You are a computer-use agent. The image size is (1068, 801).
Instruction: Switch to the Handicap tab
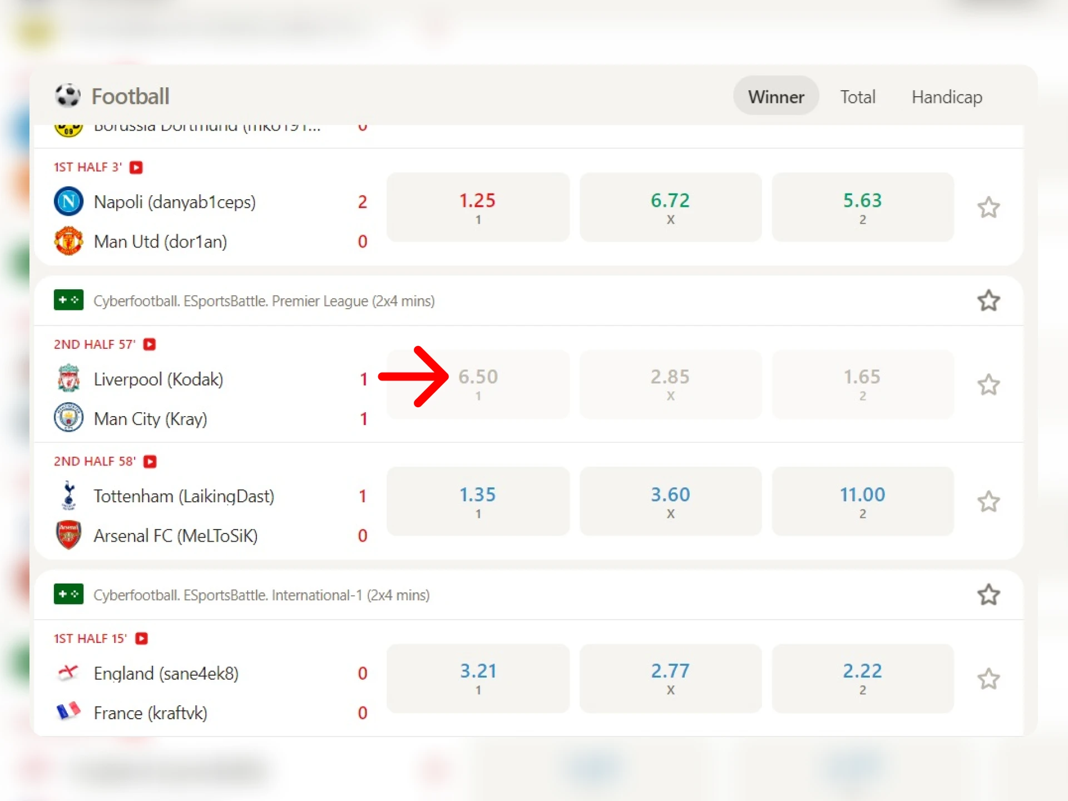click(x=946, y=96)
